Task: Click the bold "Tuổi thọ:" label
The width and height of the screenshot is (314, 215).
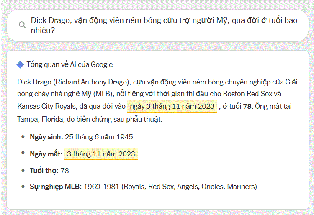Action: pyautogui.click(x=44, y=171)
